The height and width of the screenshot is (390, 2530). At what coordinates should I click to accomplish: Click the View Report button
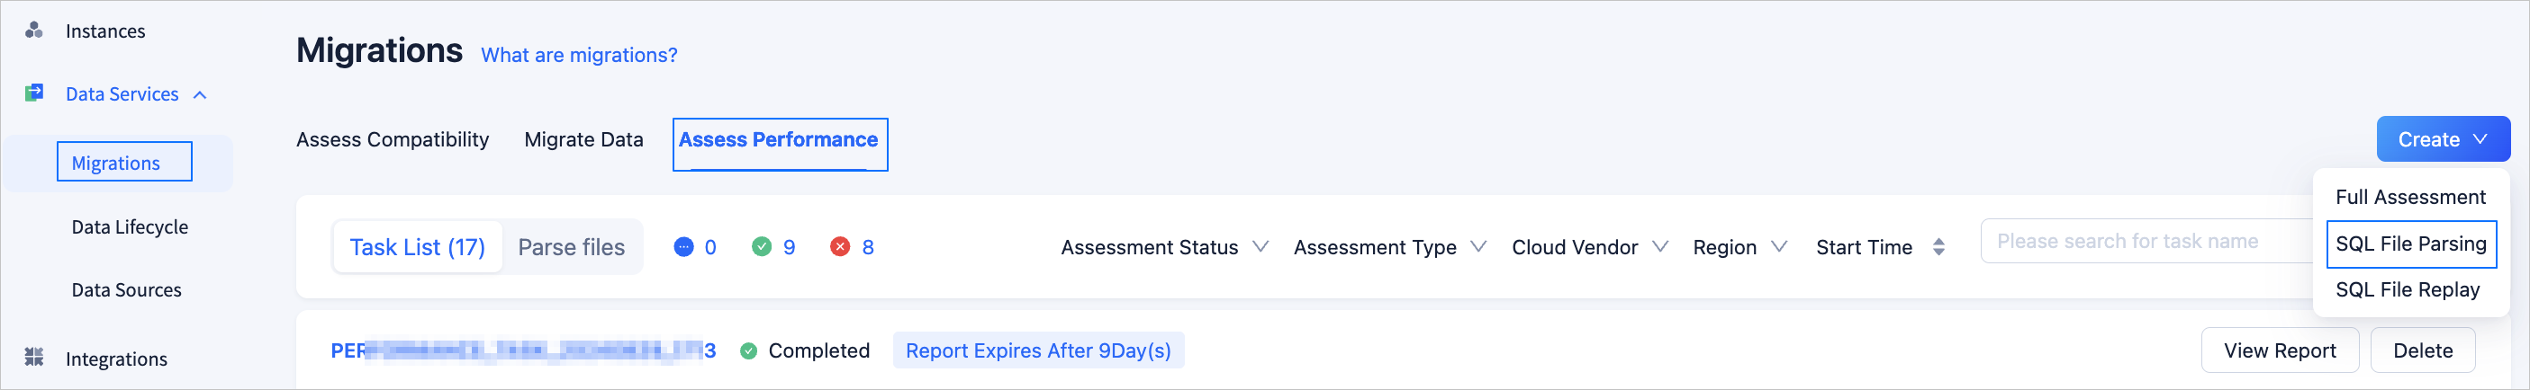point(2279,350)
